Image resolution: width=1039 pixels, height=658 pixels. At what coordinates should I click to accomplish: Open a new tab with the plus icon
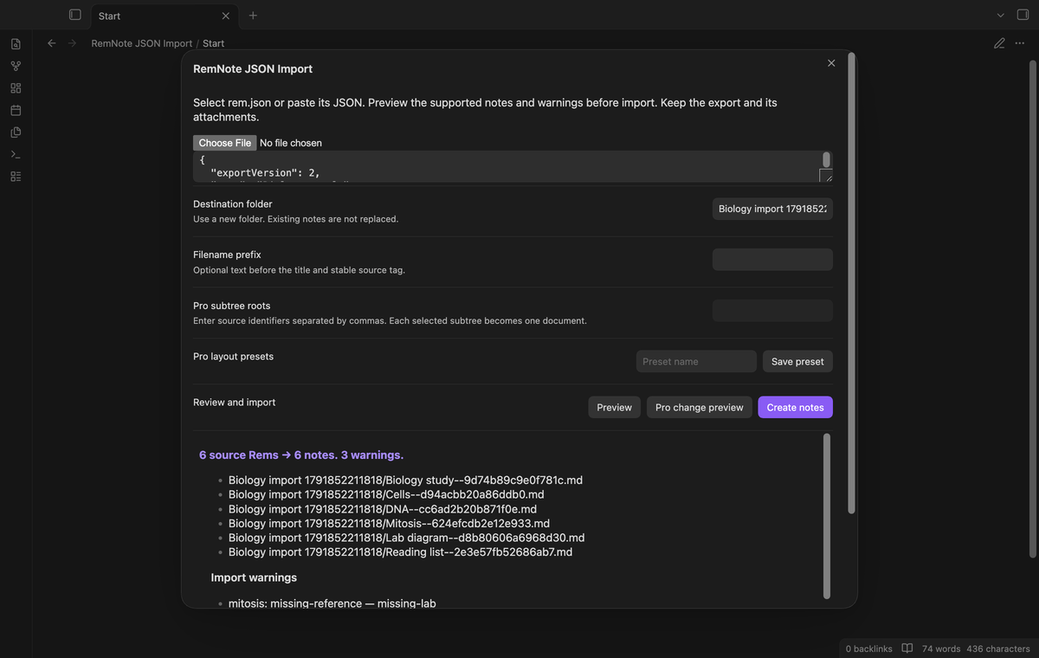[x=253, y=16]
